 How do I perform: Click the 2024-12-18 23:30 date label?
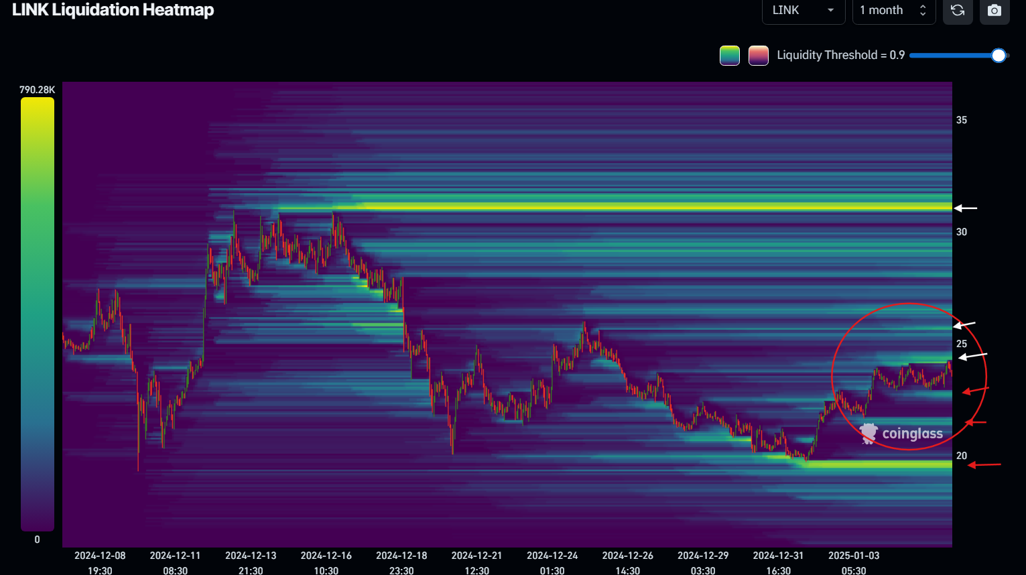[401, 563]
